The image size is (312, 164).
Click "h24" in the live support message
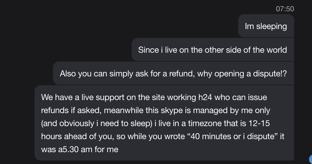(x=205, y=97)
